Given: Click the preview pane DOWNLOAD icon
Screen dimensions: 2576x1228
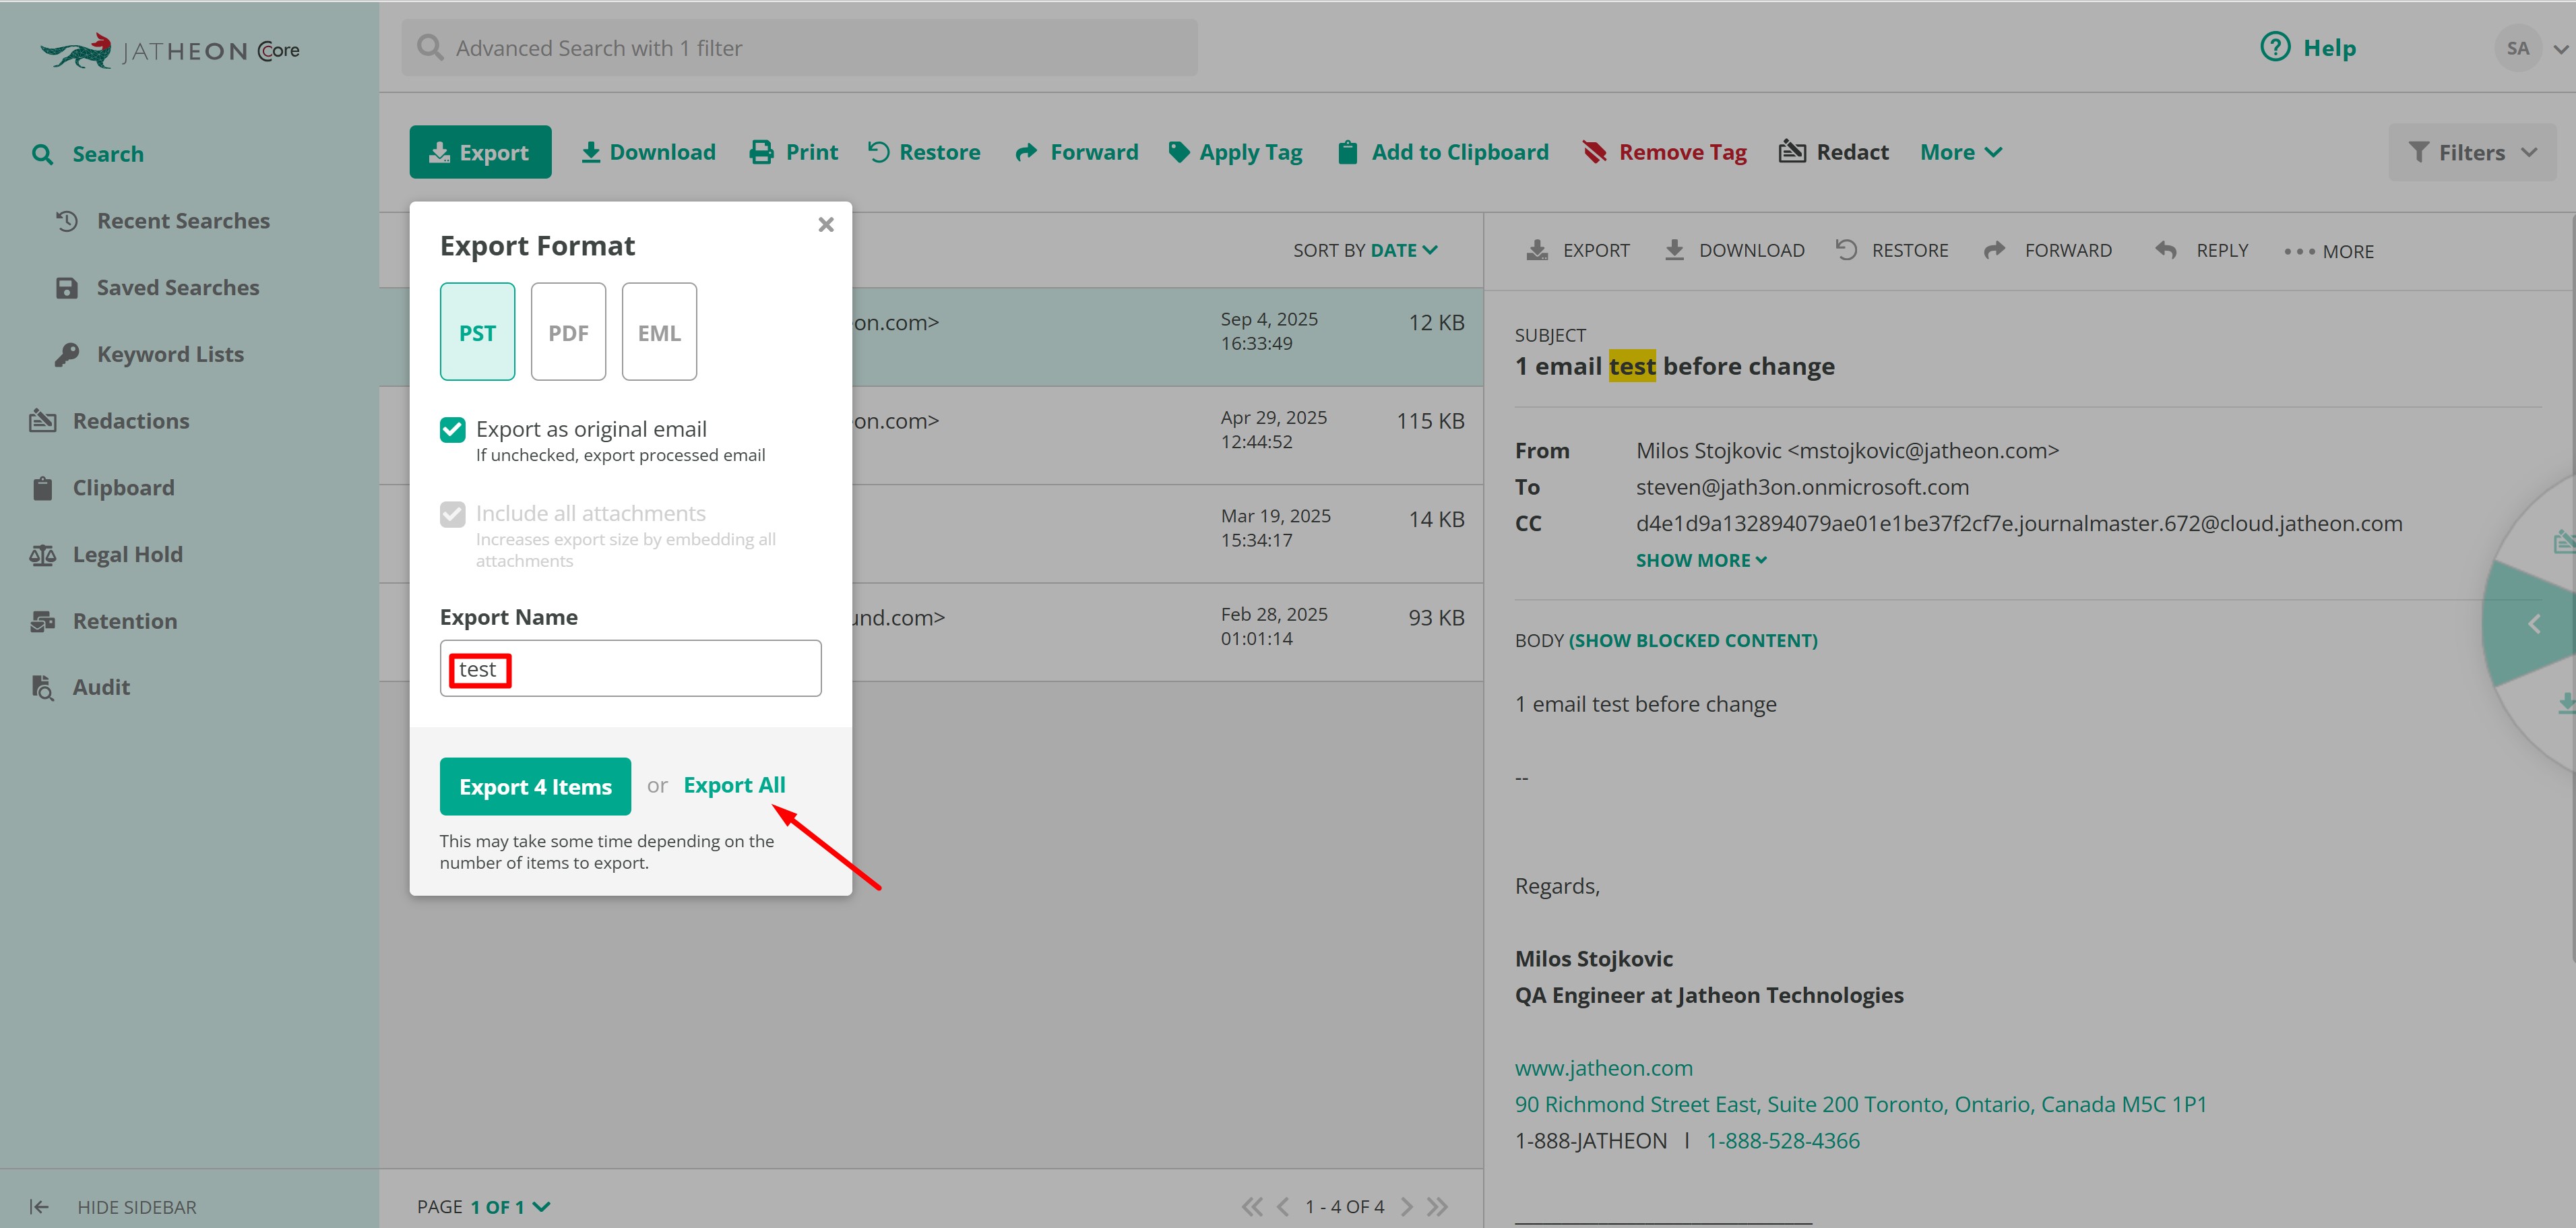Looking at the screenshot, I should point(1674,250).
